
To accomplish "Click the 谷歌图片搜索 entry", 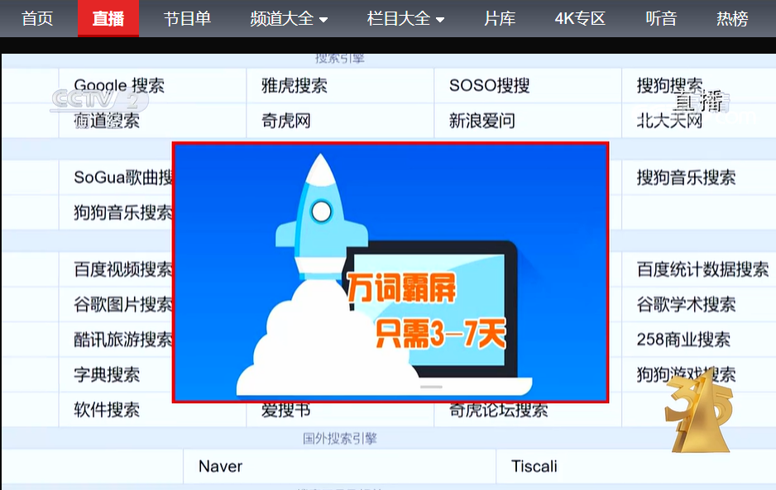I will [122, 305].
